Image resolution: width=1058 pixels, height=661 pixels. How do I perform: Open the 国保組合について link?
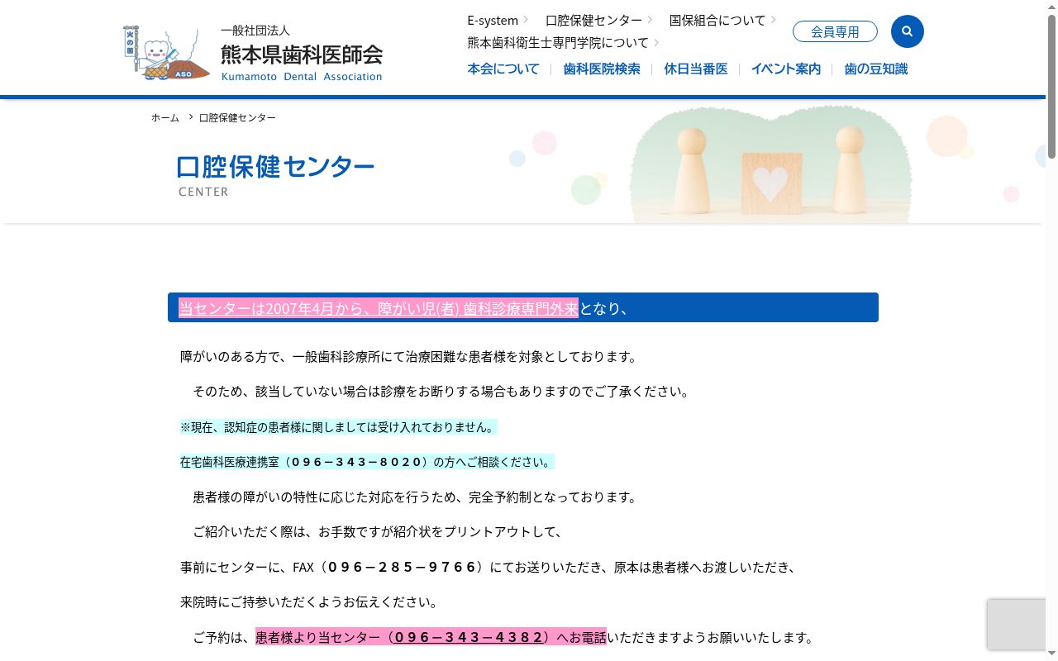point(717,20)
